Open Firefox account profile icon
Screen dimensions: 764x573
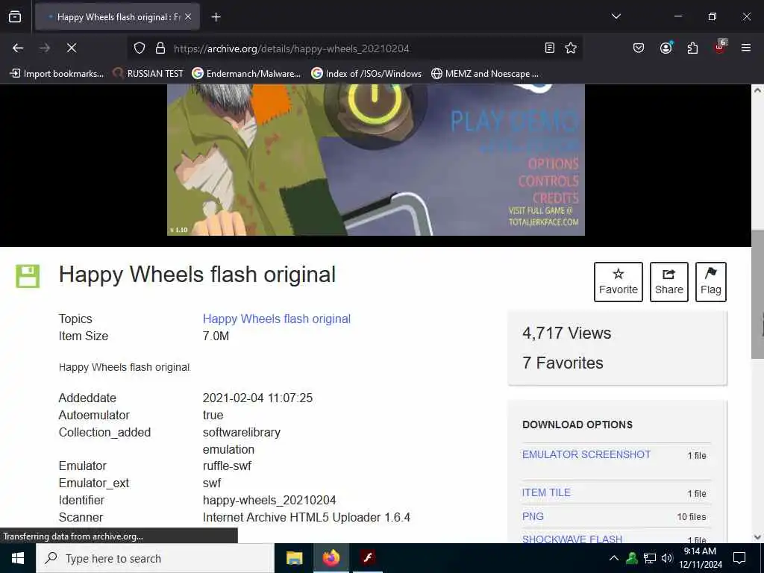[666, 48]
